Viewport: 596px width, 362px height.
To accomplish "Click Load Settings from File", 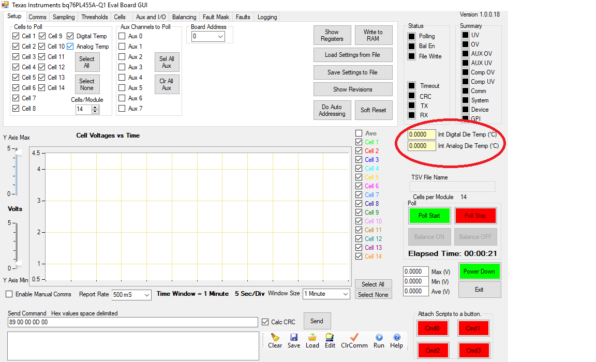I will 352,55.
